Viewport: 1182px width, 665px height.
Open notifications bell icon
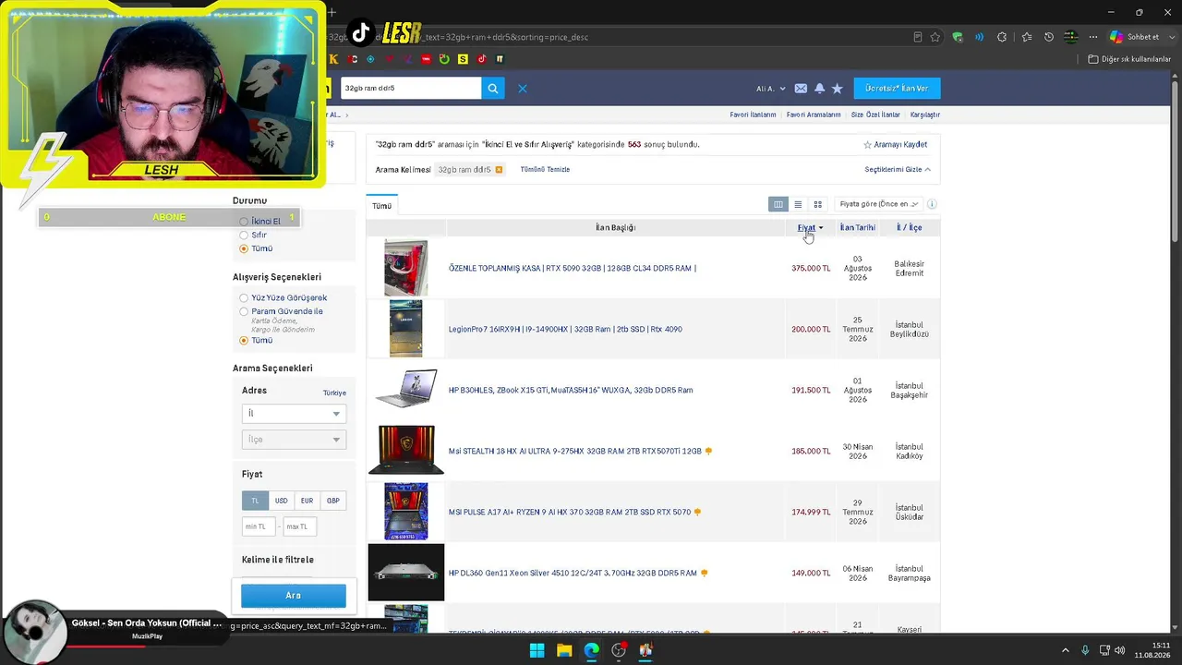point(819,89)
